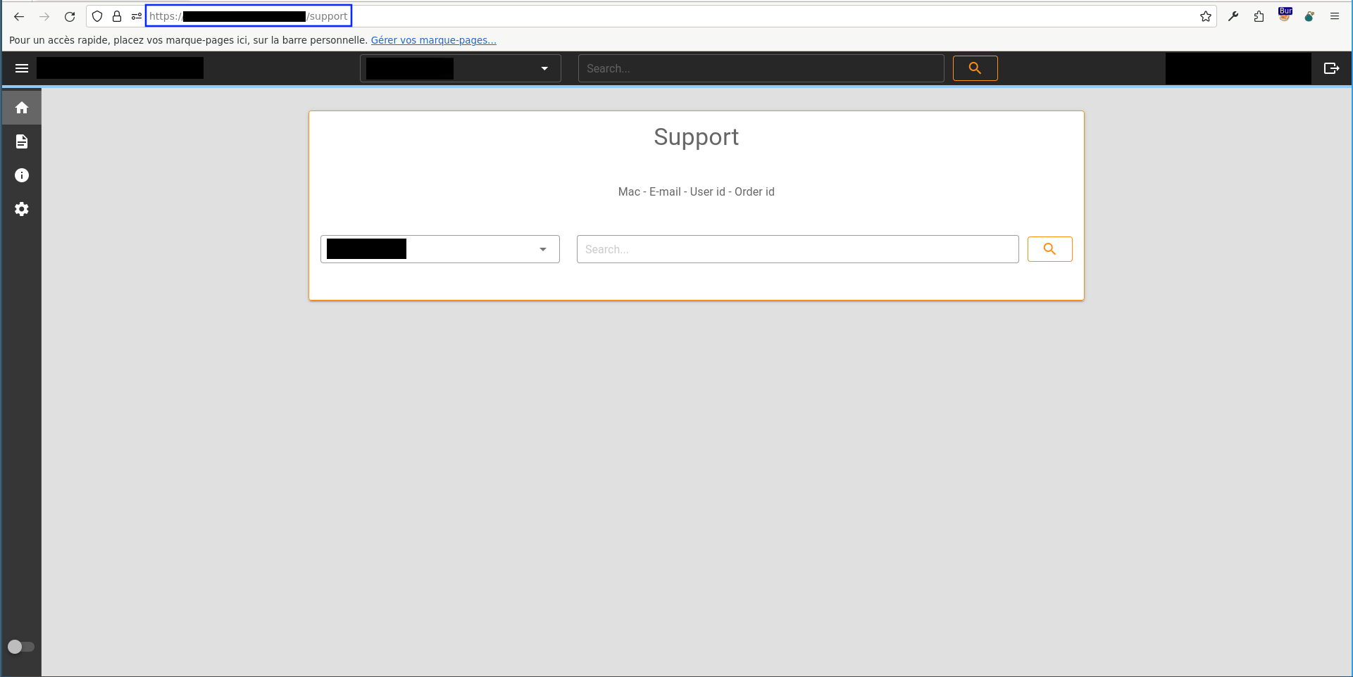Go back with the browser back arrow

tap(19, 16)
